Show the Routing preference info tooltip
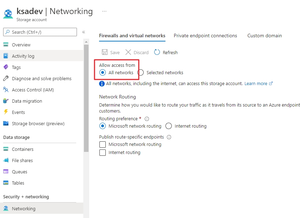The height and width of the screenshot is (218, 300). coord(146,118)
